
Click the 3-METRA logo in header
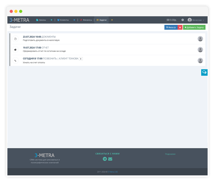(19, 20)
